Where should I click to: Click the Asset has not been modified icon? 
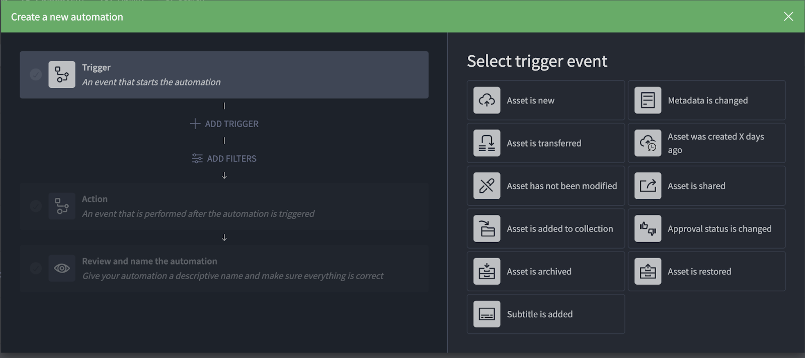point(487,186)
